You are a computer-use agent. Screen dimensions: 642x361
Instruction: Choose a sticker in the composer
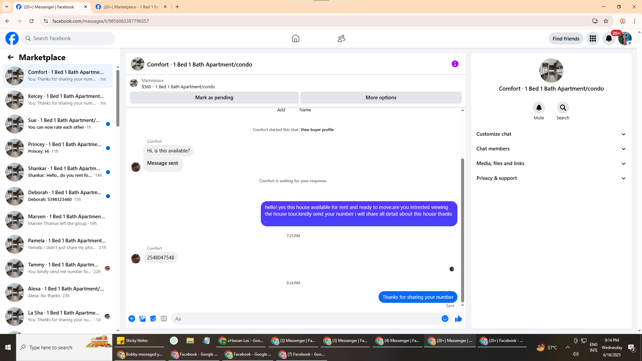click(153, 319)
